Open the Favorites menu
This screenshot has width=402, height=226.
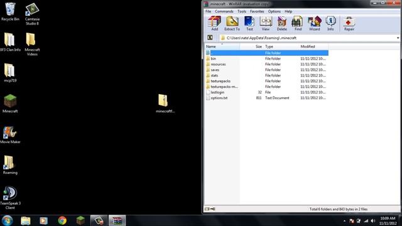(257, 11)
